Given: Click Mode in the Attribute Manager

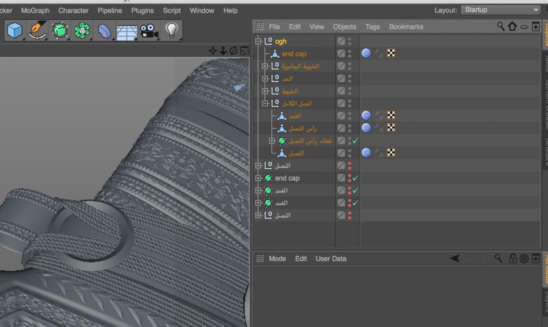Looking at the screenshot, I should 277,259.
